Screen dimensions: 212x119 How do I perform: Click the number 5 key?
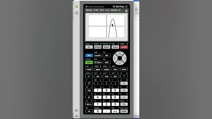point(107,97)
